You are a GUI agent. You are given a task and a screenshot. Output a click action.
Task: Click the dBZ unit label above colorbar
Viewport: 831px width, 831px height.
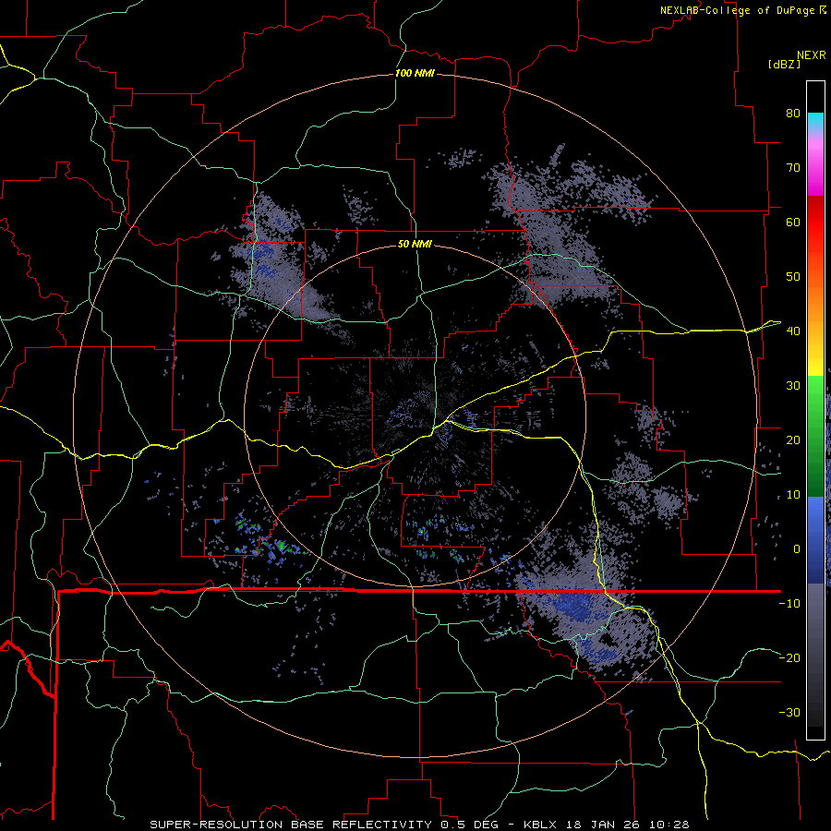[784, 65]
